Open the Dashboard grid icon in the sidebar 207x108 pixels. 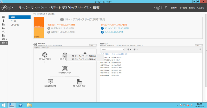pyautogui.click(x=3, y=17)
